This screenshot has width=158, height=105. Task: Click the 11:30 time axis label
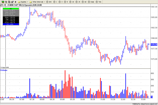(x=113, y=99)
